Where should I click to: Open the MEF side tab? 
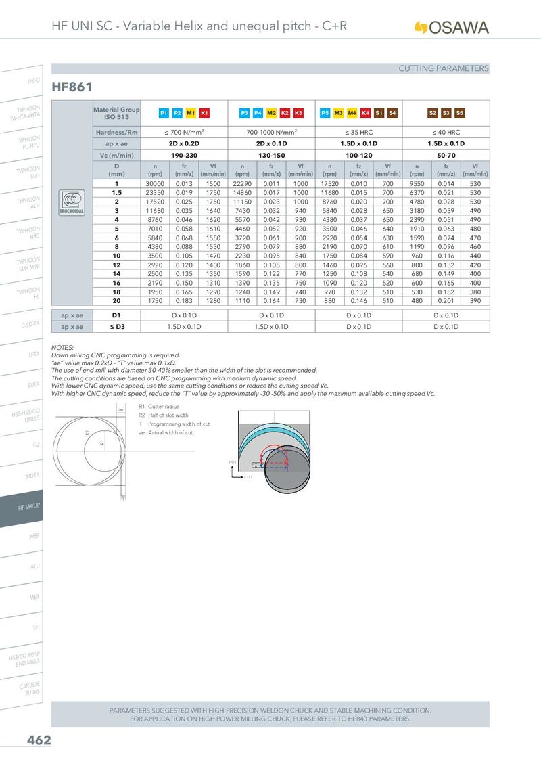click(22, 539)
